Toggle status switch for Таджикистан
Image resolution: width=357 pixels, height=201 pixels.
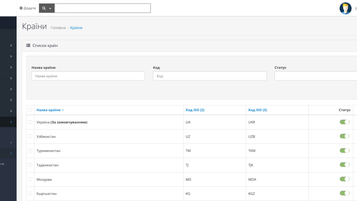point(345,165)
